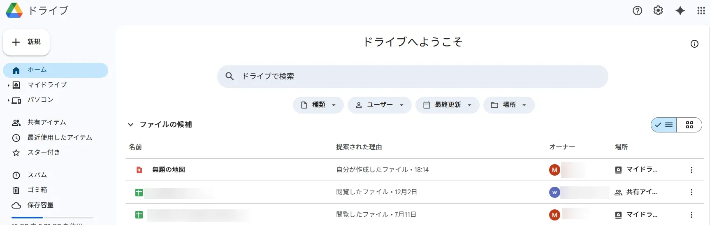Open ゴミ箱 in the sidebar
710x225 pixels.
tap(37, 190)
